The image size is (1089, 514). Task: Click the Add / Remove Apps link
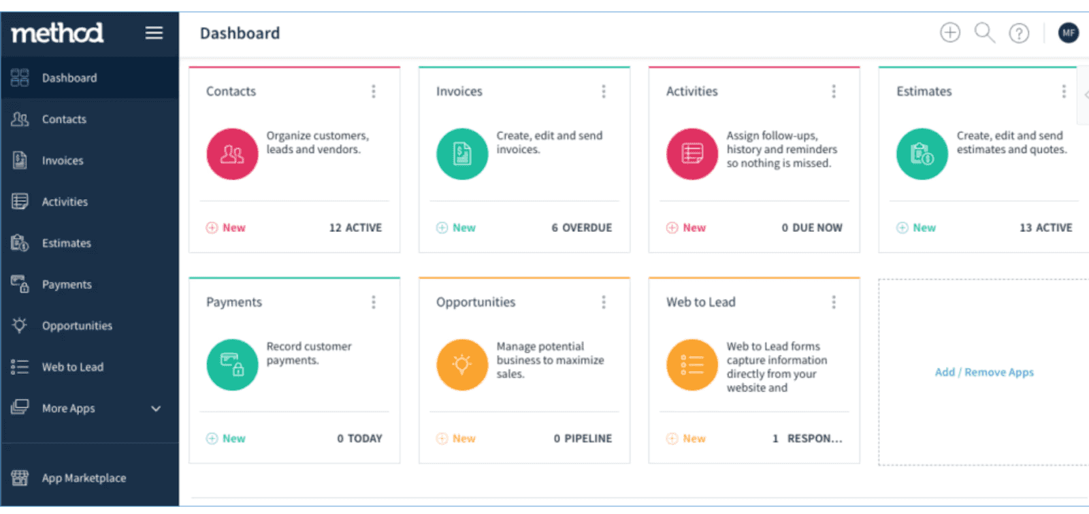point(984,372)
